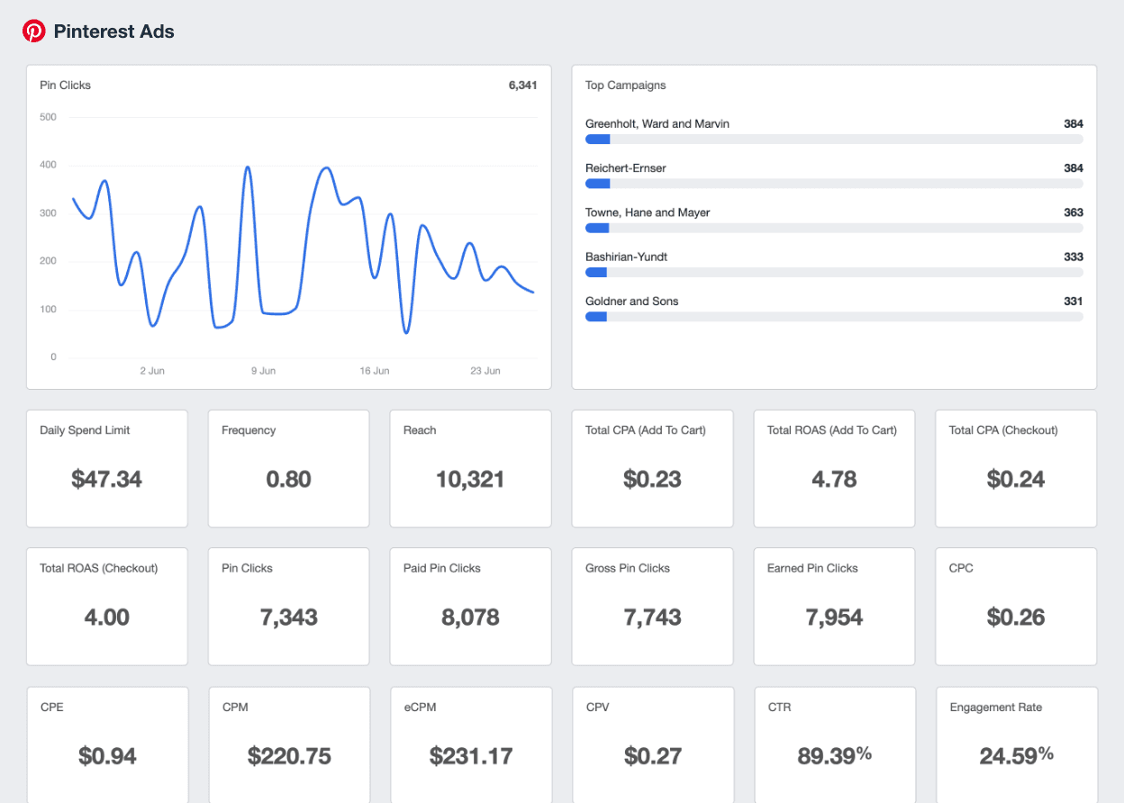This screenshot has width=1124, height=803.
Task: Open the Reach metric card
Action: click(470, 468)
